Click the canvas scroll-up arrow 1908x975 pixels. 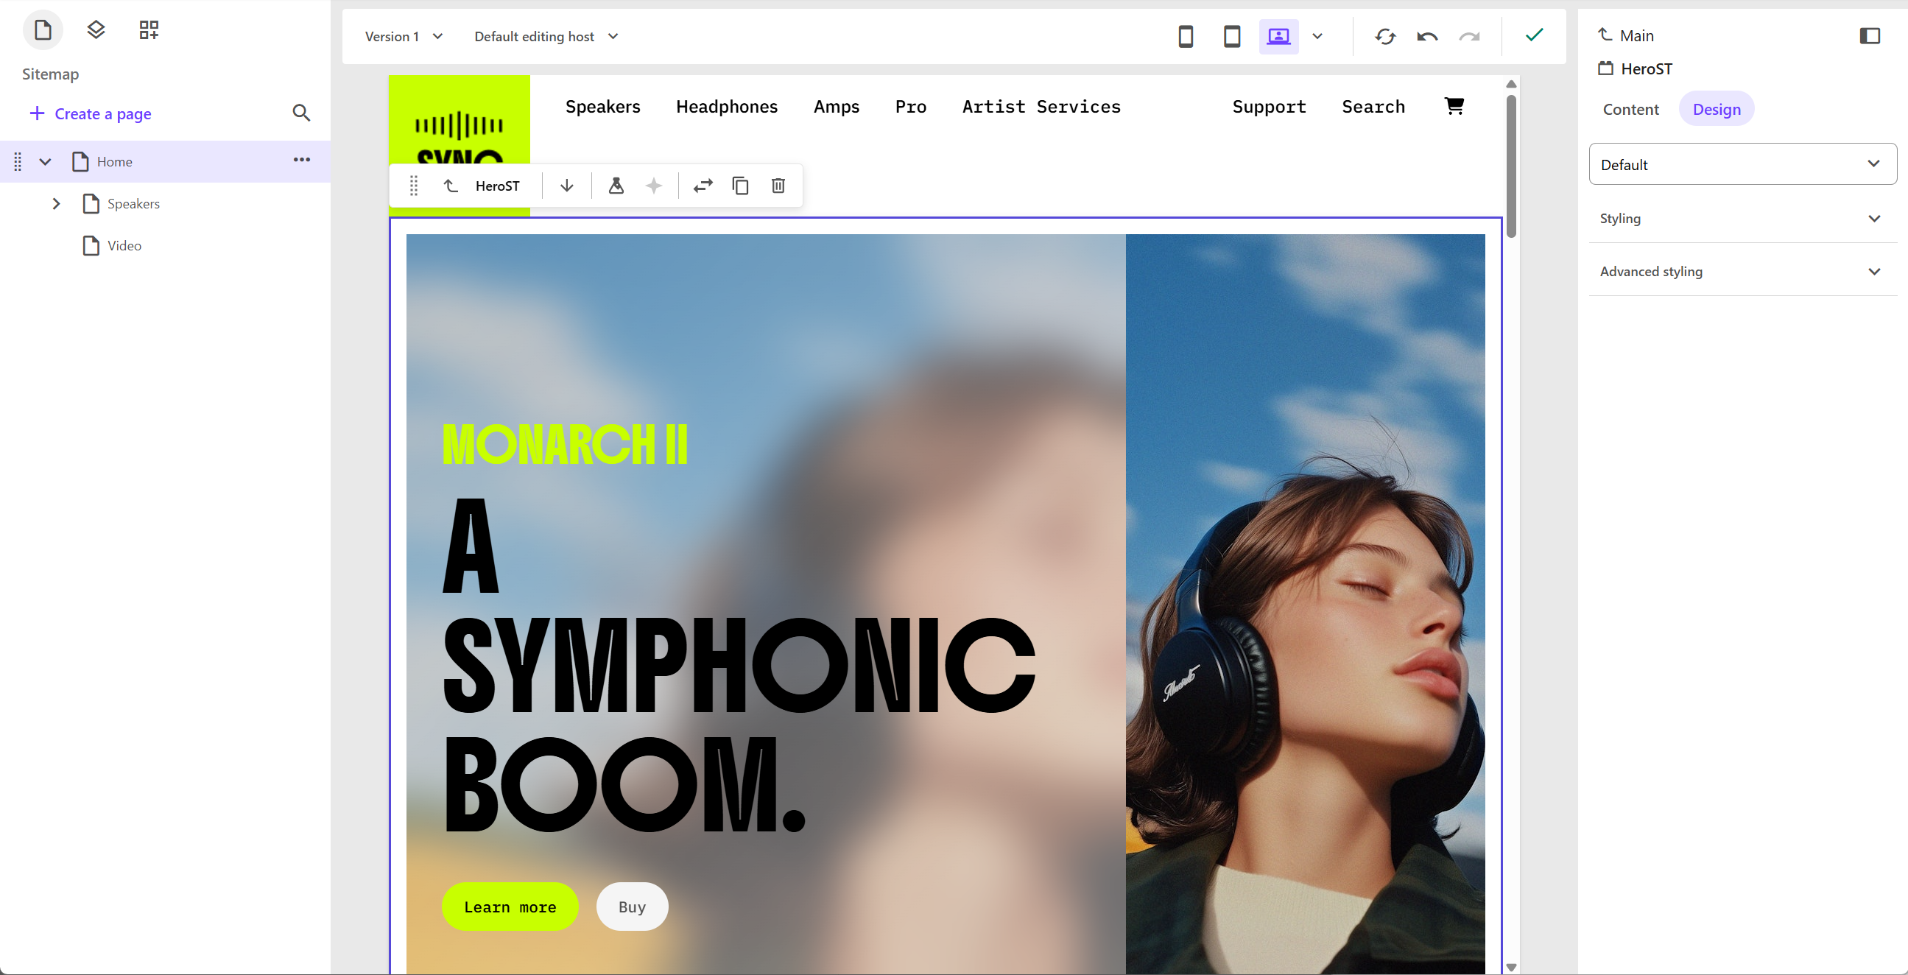(x=1511, y=84)
